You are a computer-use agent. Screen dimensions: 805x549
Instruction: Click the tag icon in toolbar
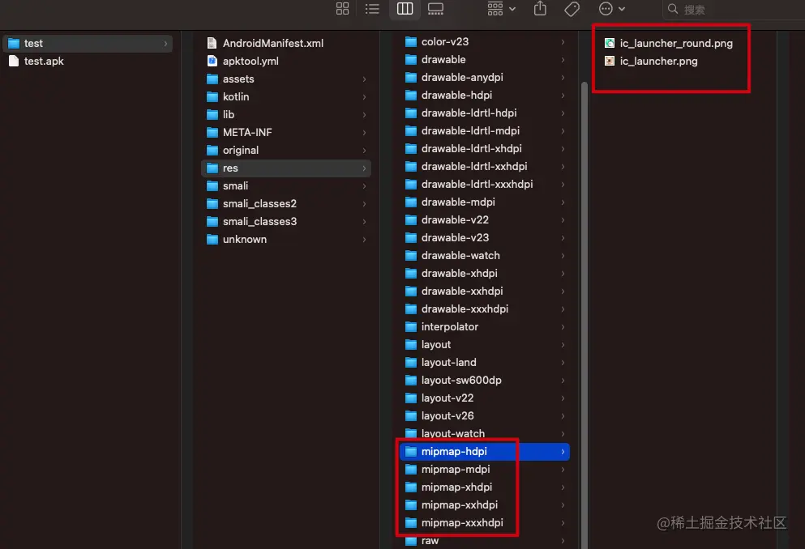pyautogui.click(x=572, y=9)
